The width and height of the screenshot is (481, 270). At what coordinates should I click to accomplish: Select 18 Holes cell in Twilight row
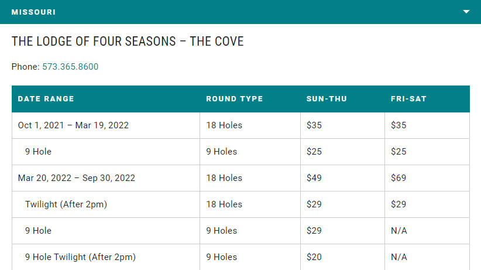point(250,204)
